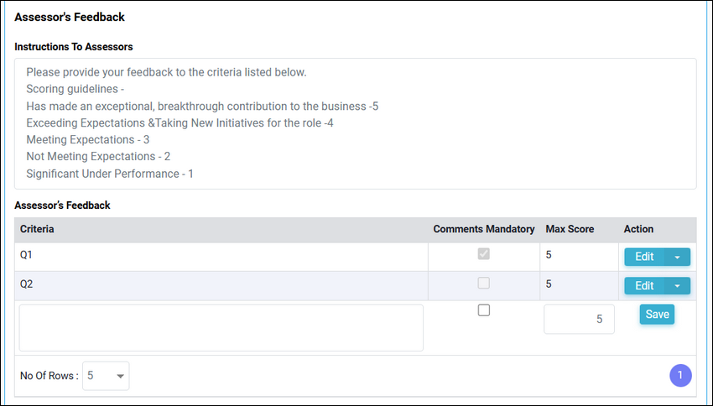Expand the No Of Rows dropdown

tap(106, 376)
